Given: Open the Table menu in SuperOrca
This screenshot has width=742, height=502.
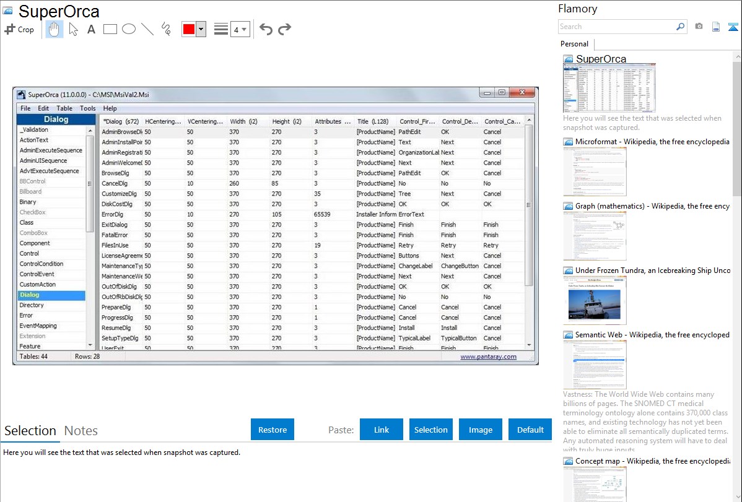Looking at the screenshot, I should 64,108.
